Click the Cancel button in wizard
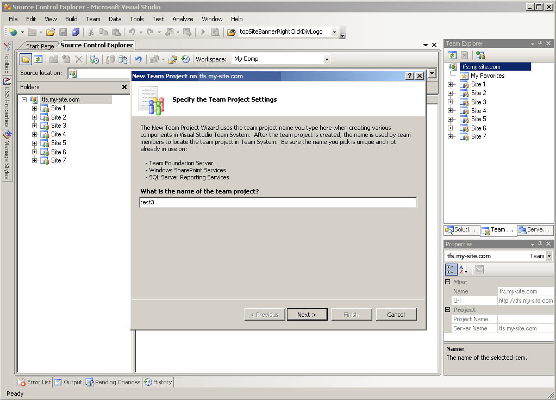Image resolution: width=556 pixels, height=400 pixels. tap(396, 315)
